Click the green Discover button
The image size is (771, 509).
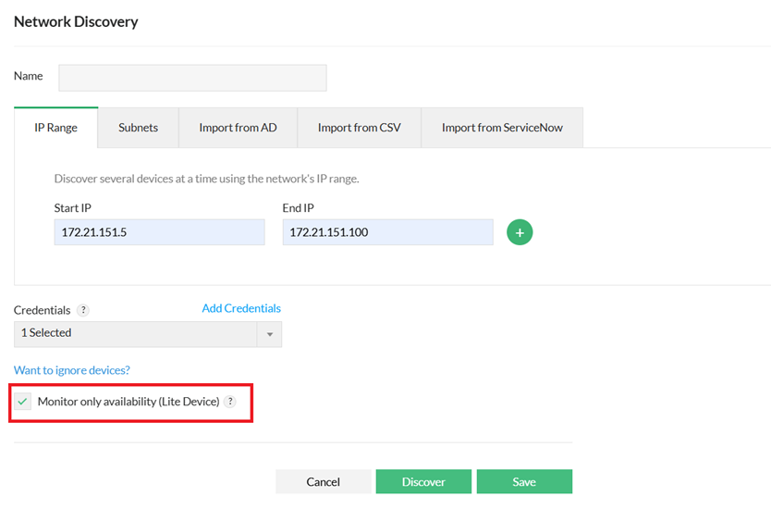pyautogui.click(x=423, y=481)
